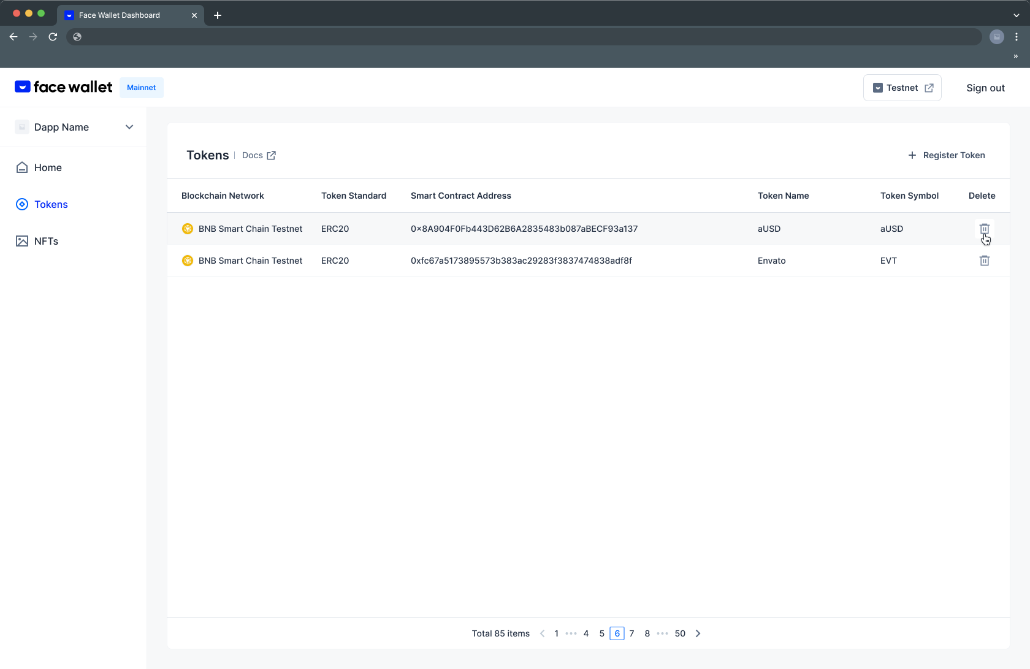
Task: Click the Envato token name cell
Action: coord(771,261)
